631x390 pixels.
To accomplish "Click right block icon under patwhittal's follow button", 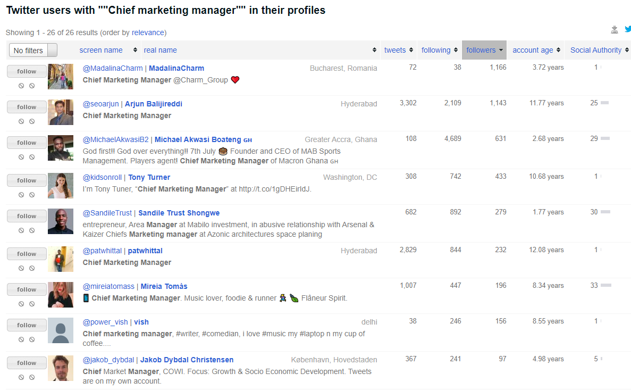I will (32, 268).
